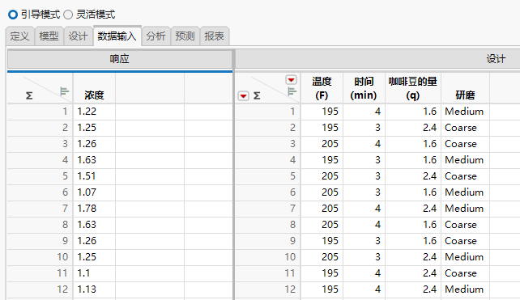Open the 预测 tab
The width and height of the screenshot is (520, 300).
pos(185,36)
